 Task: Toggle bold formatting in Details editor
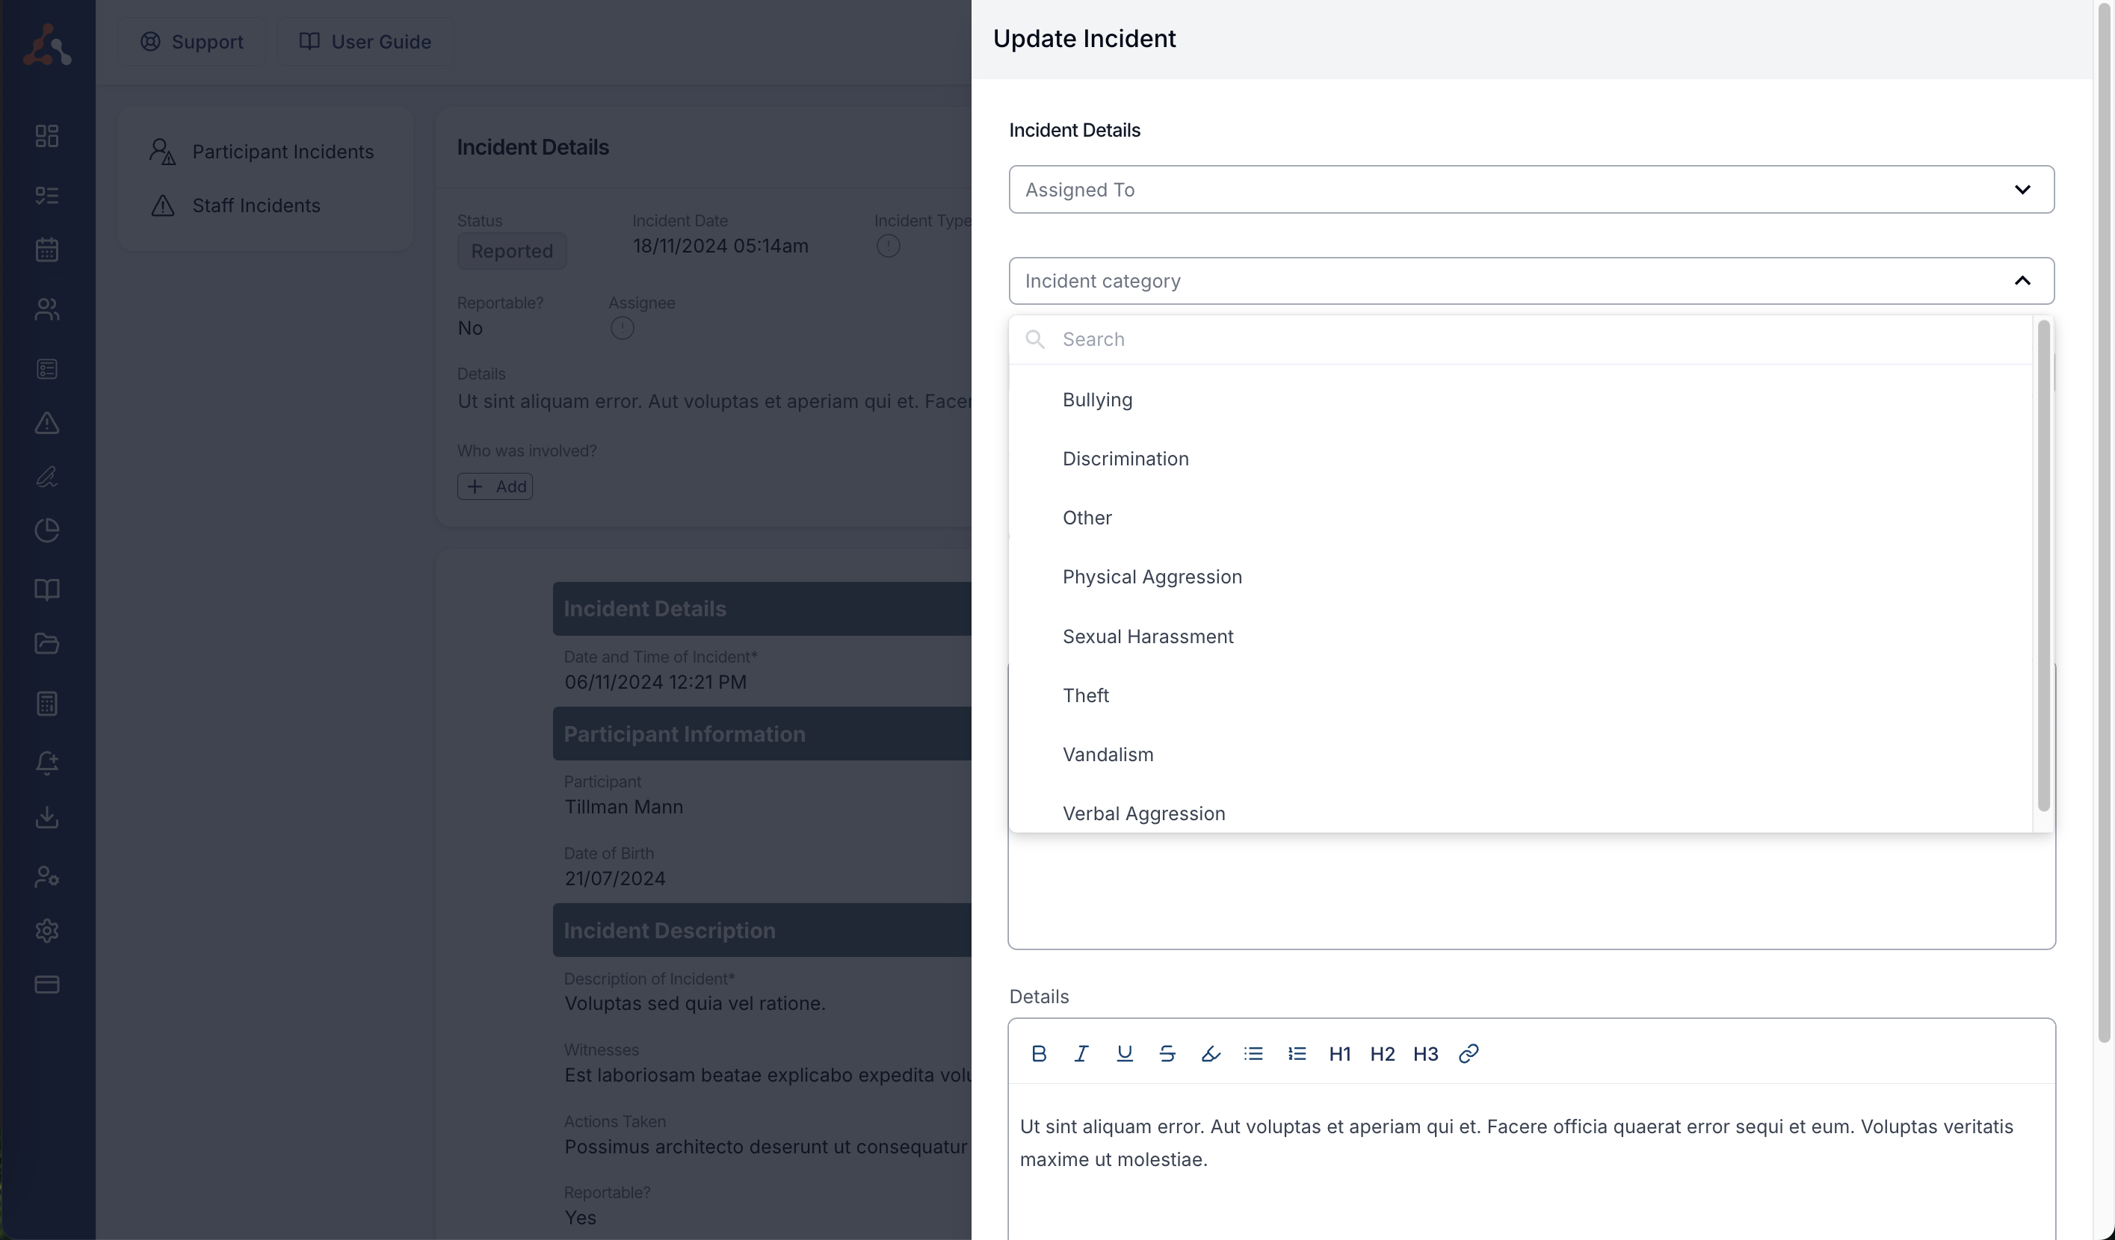pos(1039,1054)
